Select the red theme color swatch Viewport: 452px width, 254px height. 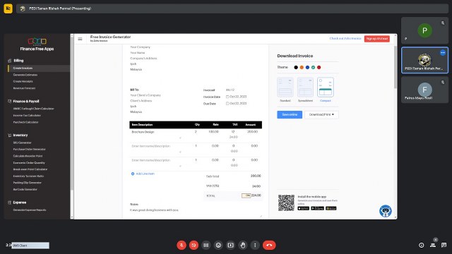tap(319, 68)
